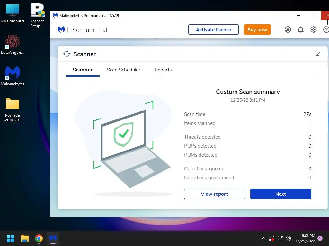Open the notifications bell

click(300, 29)
